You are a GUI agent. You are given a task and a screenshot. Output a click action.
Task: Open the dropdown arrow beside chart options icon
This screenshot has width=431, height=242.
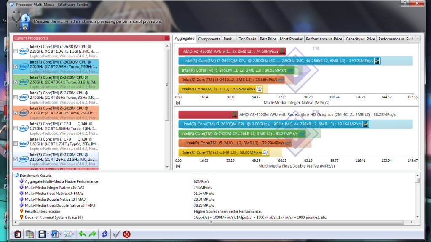pos(61,234)
